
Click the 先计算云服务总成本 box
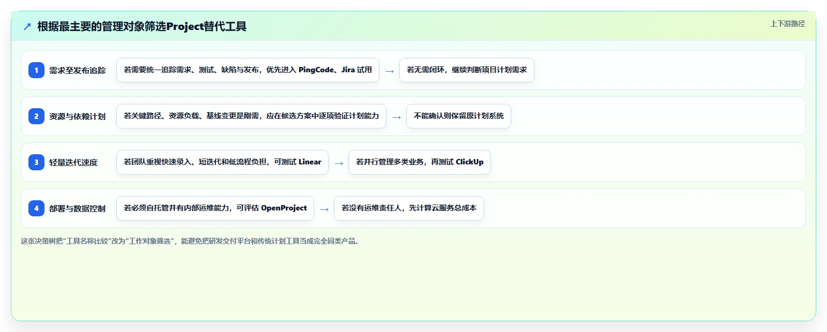(409, 208)
